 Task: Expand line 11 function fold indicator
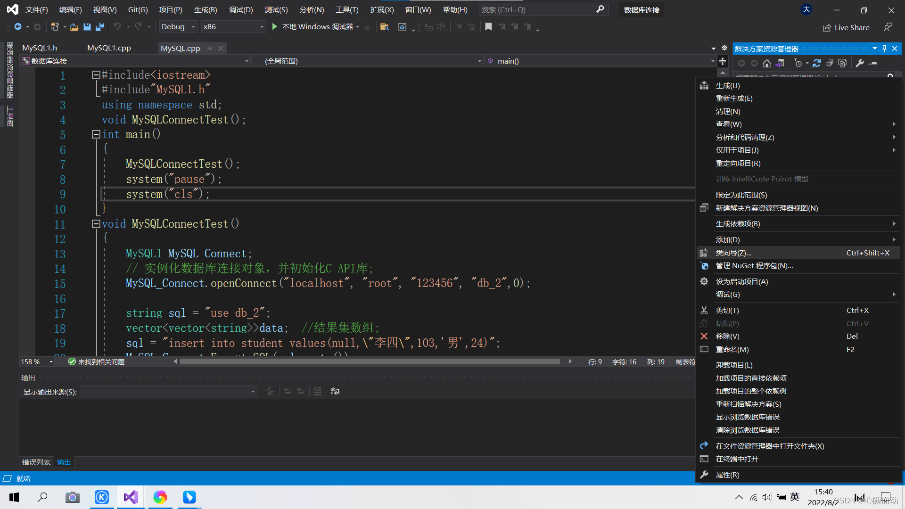(96, 224)
